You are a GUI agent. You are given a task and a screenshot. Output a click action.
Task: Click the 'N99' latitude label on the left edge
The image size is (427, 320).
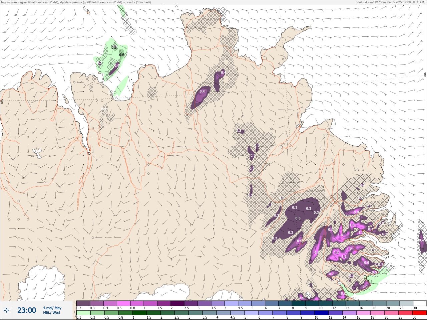pyautogui.click(x=2, y=101)
